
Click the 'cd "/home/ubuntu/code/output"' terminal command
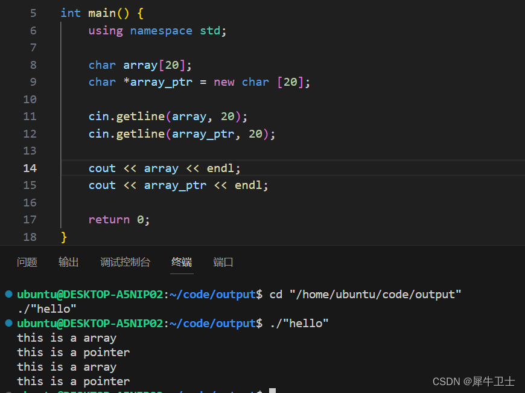click(x=365, y=294)
